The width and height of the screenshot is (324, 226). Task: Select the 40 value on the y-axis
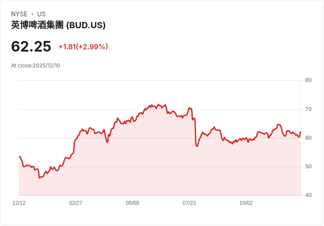[309, 195]
